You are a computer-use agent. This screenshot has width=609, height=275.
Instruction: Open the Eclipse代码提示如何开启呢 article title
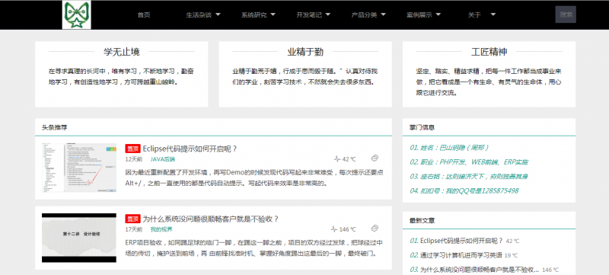[190, 149]
